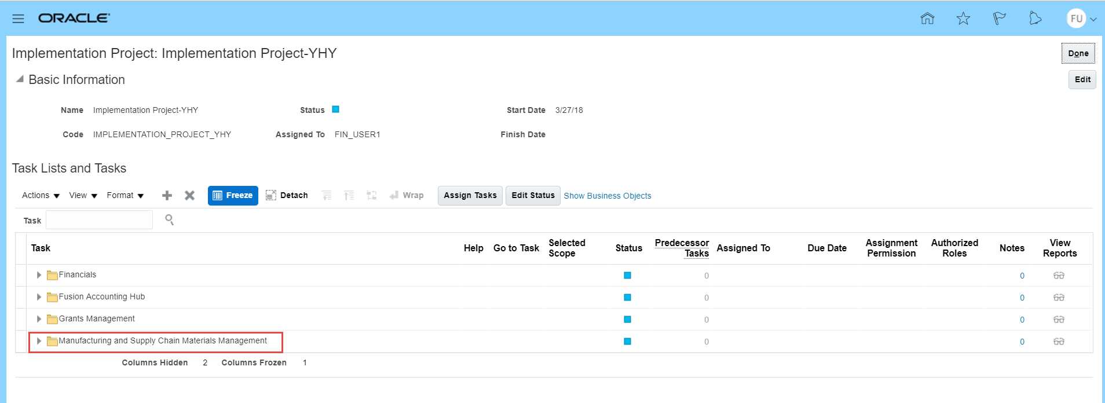
Task: View reports glasses icon for Fusion Accounting Hub
Action: (x=1059, y=298)
